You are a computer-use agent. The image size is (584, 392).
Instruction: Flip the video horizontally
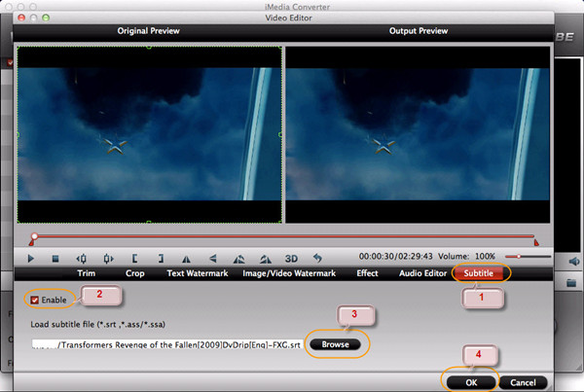pos(186,259)
